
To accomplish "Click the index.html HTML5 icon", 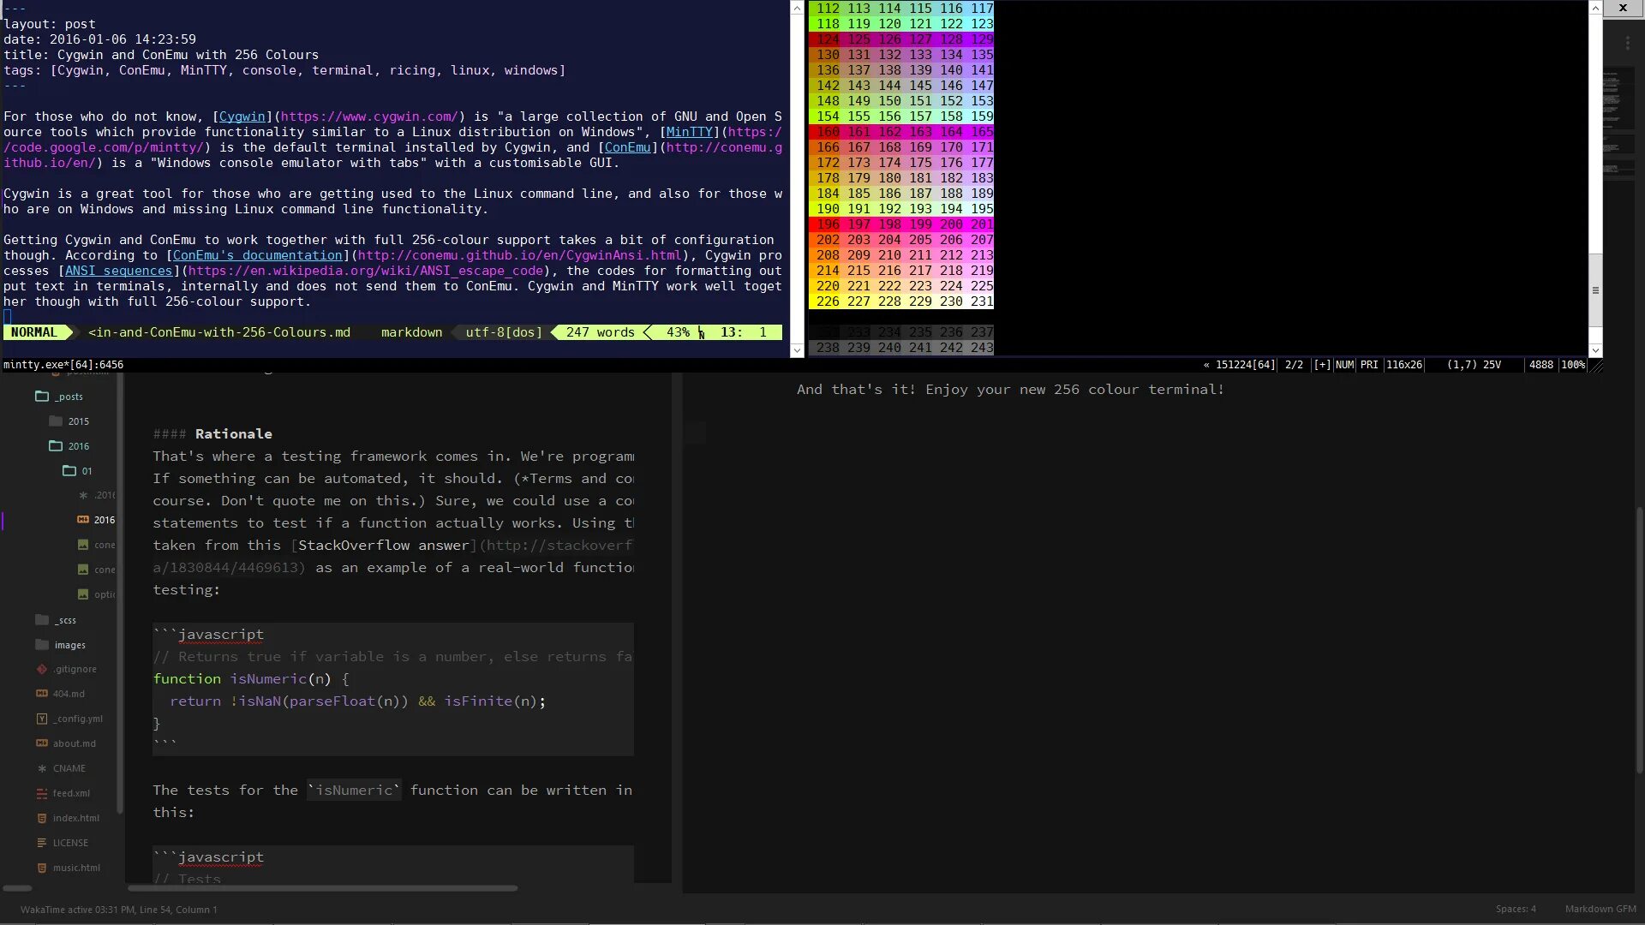I will (42, 818).
